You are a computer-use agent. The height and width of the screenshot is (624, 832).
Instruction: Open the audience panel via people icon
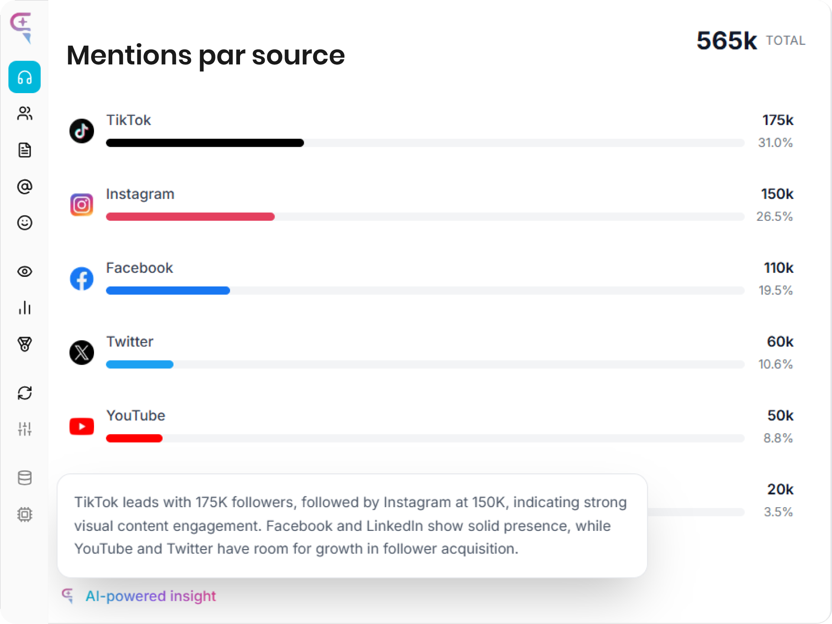click(24, 113)
